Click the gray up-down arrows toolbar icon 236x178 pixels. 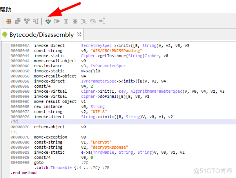pos(36,21)
